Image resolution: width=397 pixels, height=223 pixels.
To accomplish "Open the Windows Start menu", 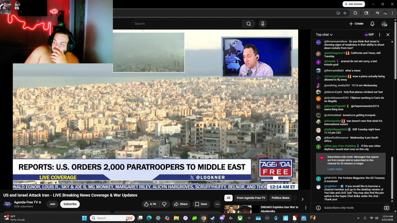I will pyautogui.click(x=84, y=218).
